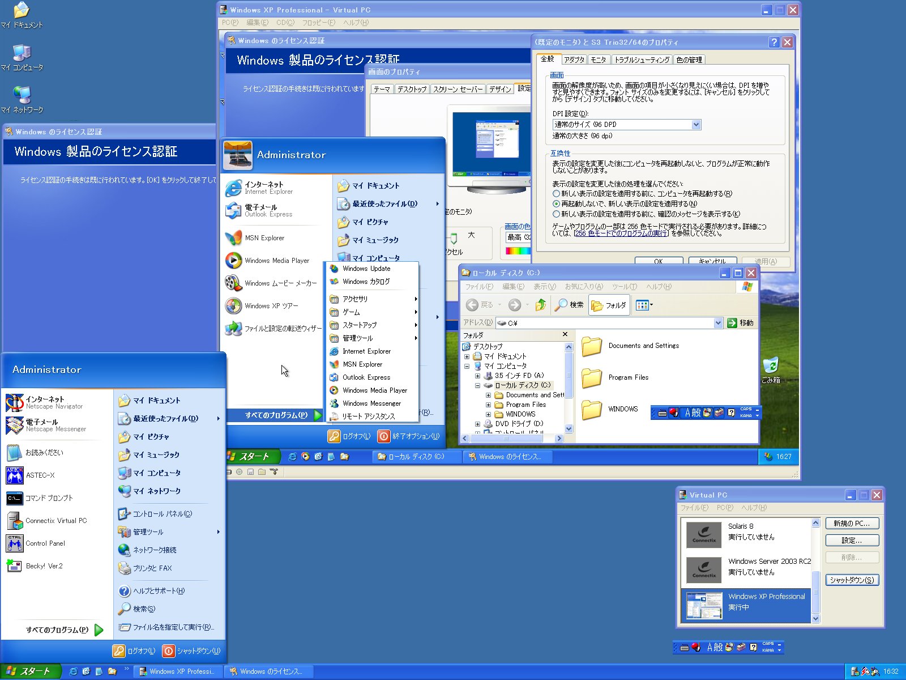The height and width of the screenshot is (680, 906).
Task: Open スクリーン セーバー tab in display properties
Action: 458,89
